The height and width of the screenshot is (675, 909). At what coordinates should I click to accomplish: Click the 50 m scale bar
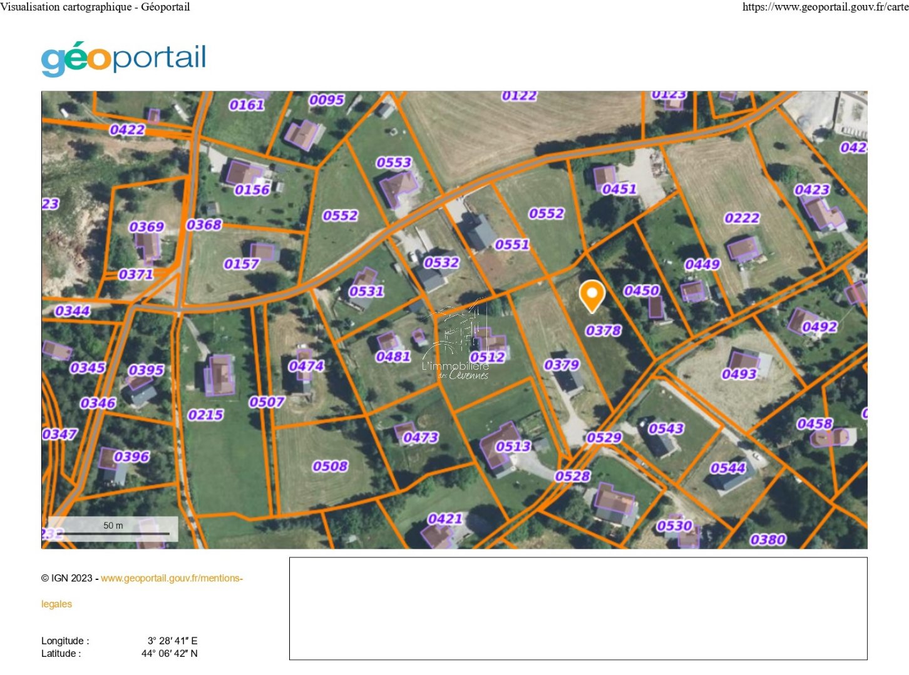[113, 529]
